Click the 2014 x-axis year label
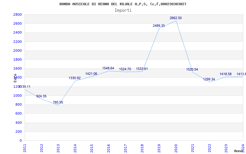246x154 pixels. pyautogui.click(x=75, y=148)
